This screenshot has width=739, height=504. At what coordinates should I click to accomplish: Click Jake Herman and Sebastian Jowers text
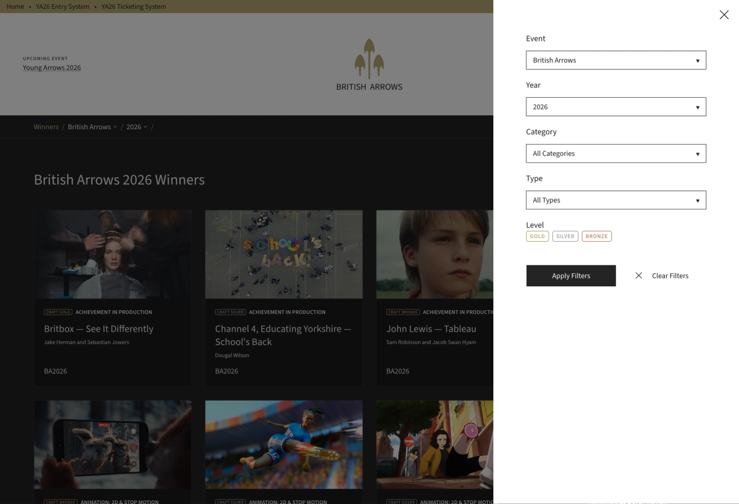coord(86,342)
